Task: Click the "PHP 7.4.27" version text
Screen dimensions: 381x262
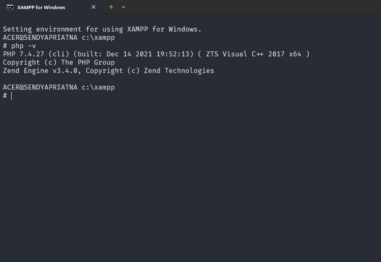Action: pos(24,54)
